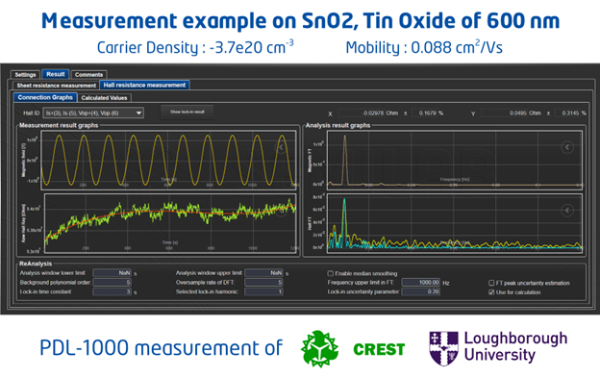This screenshot has height=378, width=600.
Task: Click Analysis window lower limit field
Action: pos(112,273)
